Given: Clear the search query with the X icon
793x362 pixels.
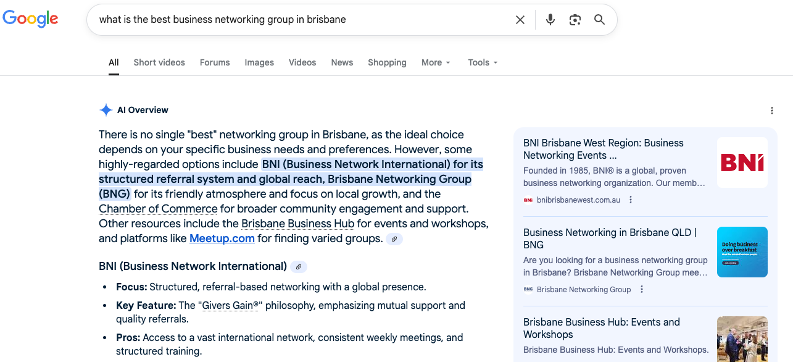Looking at the screenshot, I should pyautogui.click(x=520, y=20).
